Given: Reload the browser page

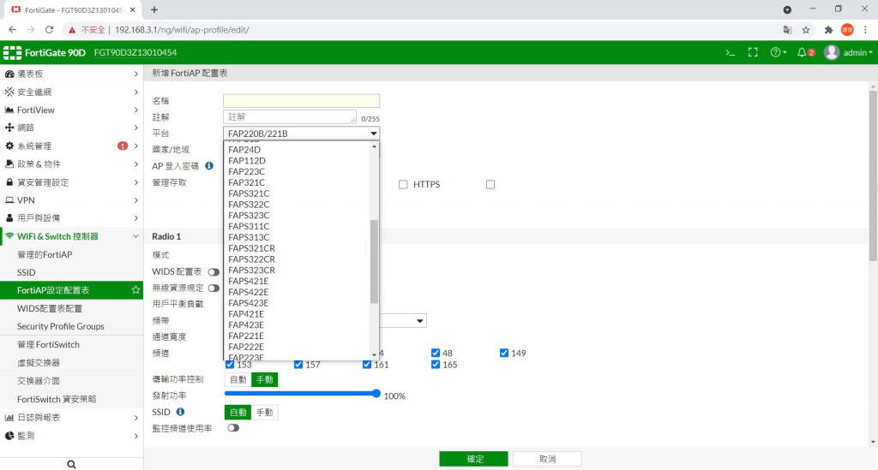Looking at the screenshot, I should (49, 30).
